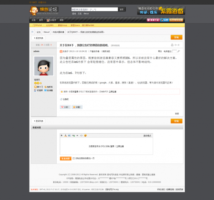Viewport: 214px width, 200px height.
Task: Click the 登录 link inside the reply box
Action: pos(112,146)
